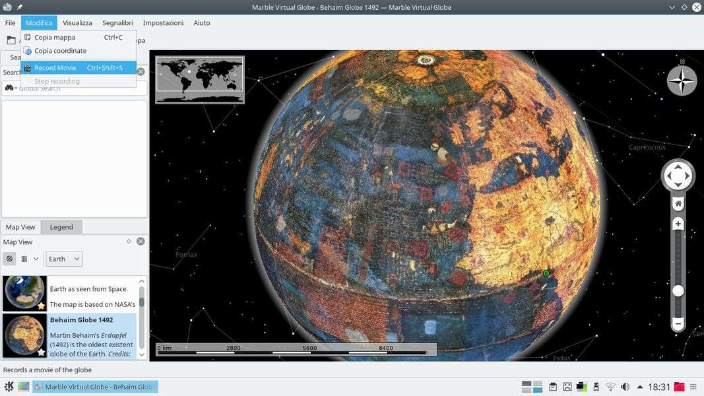704x396 pixels.
Task: Expand the map list view options dropdown
Action: pos(30,259)
